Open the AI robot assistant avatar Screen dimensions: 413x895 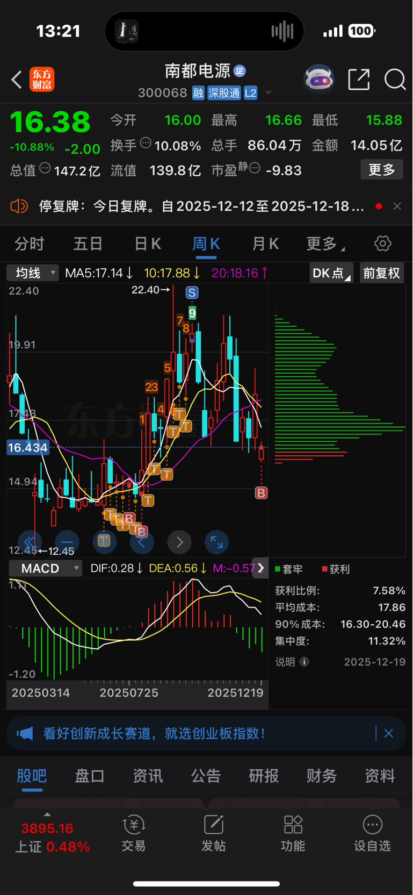(x=319, y=80)
